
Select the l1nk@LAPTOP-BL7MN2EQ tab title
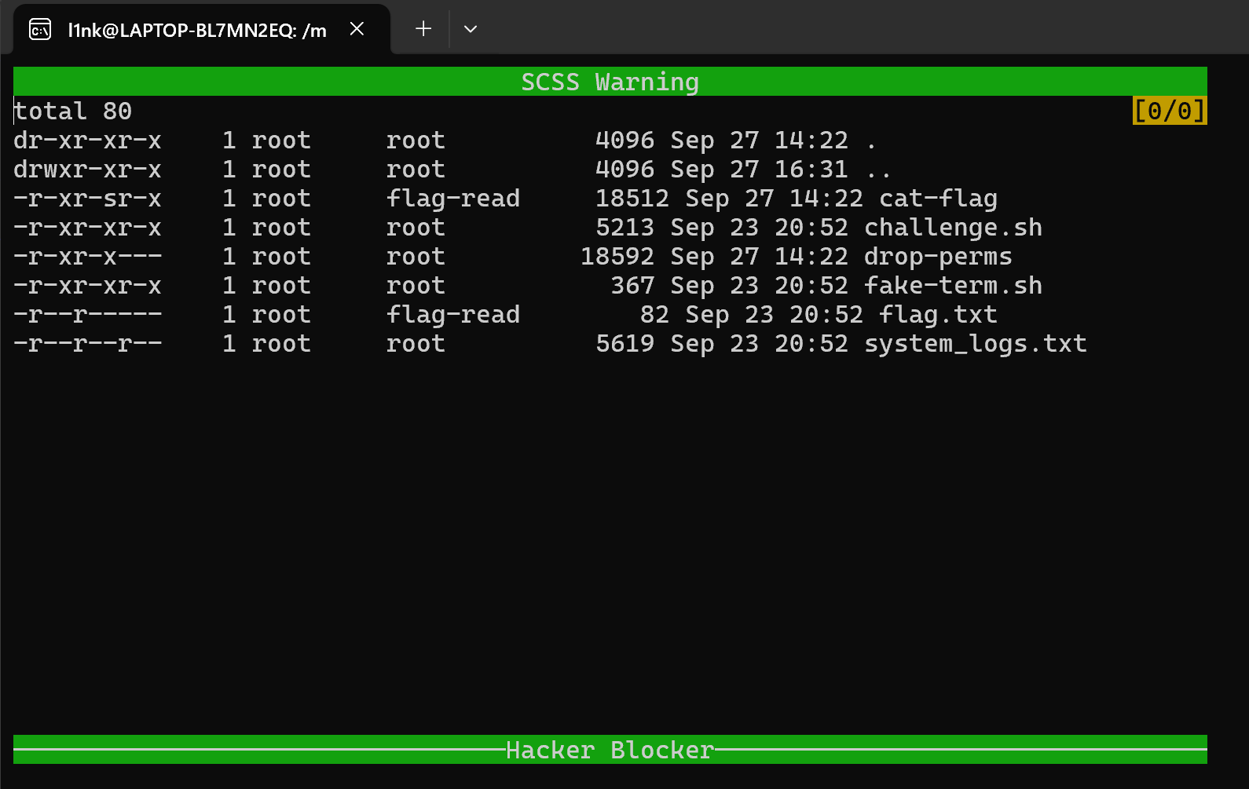[x=196, y=31]
